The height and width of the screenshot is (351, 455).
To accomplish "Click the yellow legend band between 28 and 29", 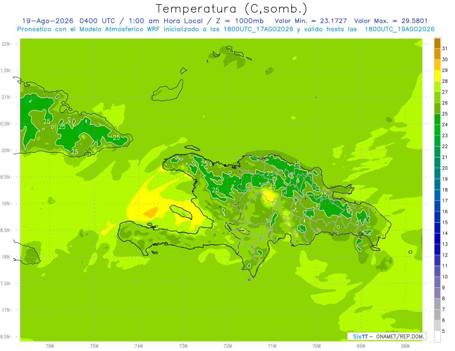I will point(437,76).
